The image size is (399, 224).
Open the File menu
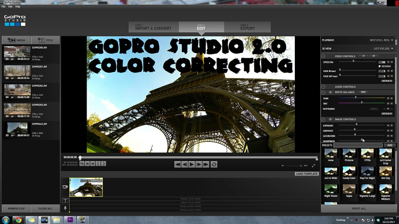click(x=3, y=7)
